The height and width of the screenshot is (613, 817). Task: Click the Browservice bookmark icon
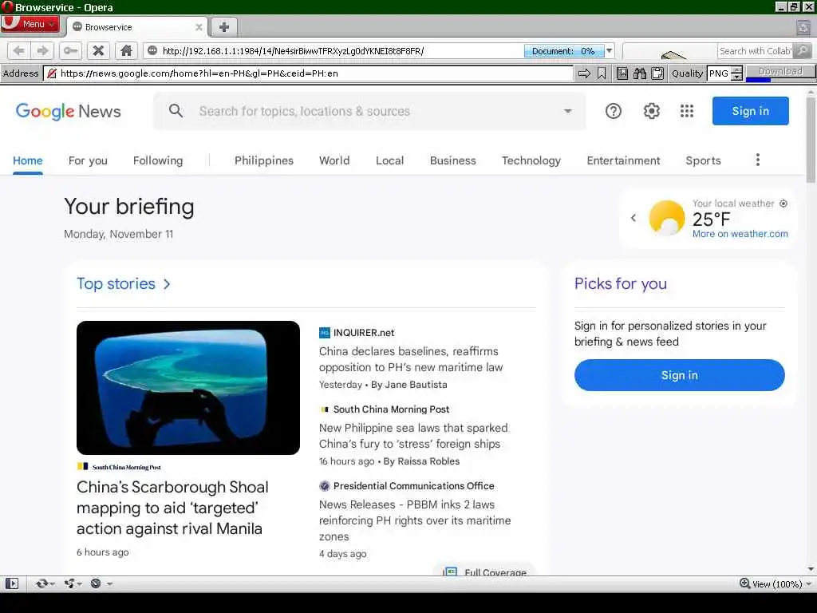tap(602, 73)
